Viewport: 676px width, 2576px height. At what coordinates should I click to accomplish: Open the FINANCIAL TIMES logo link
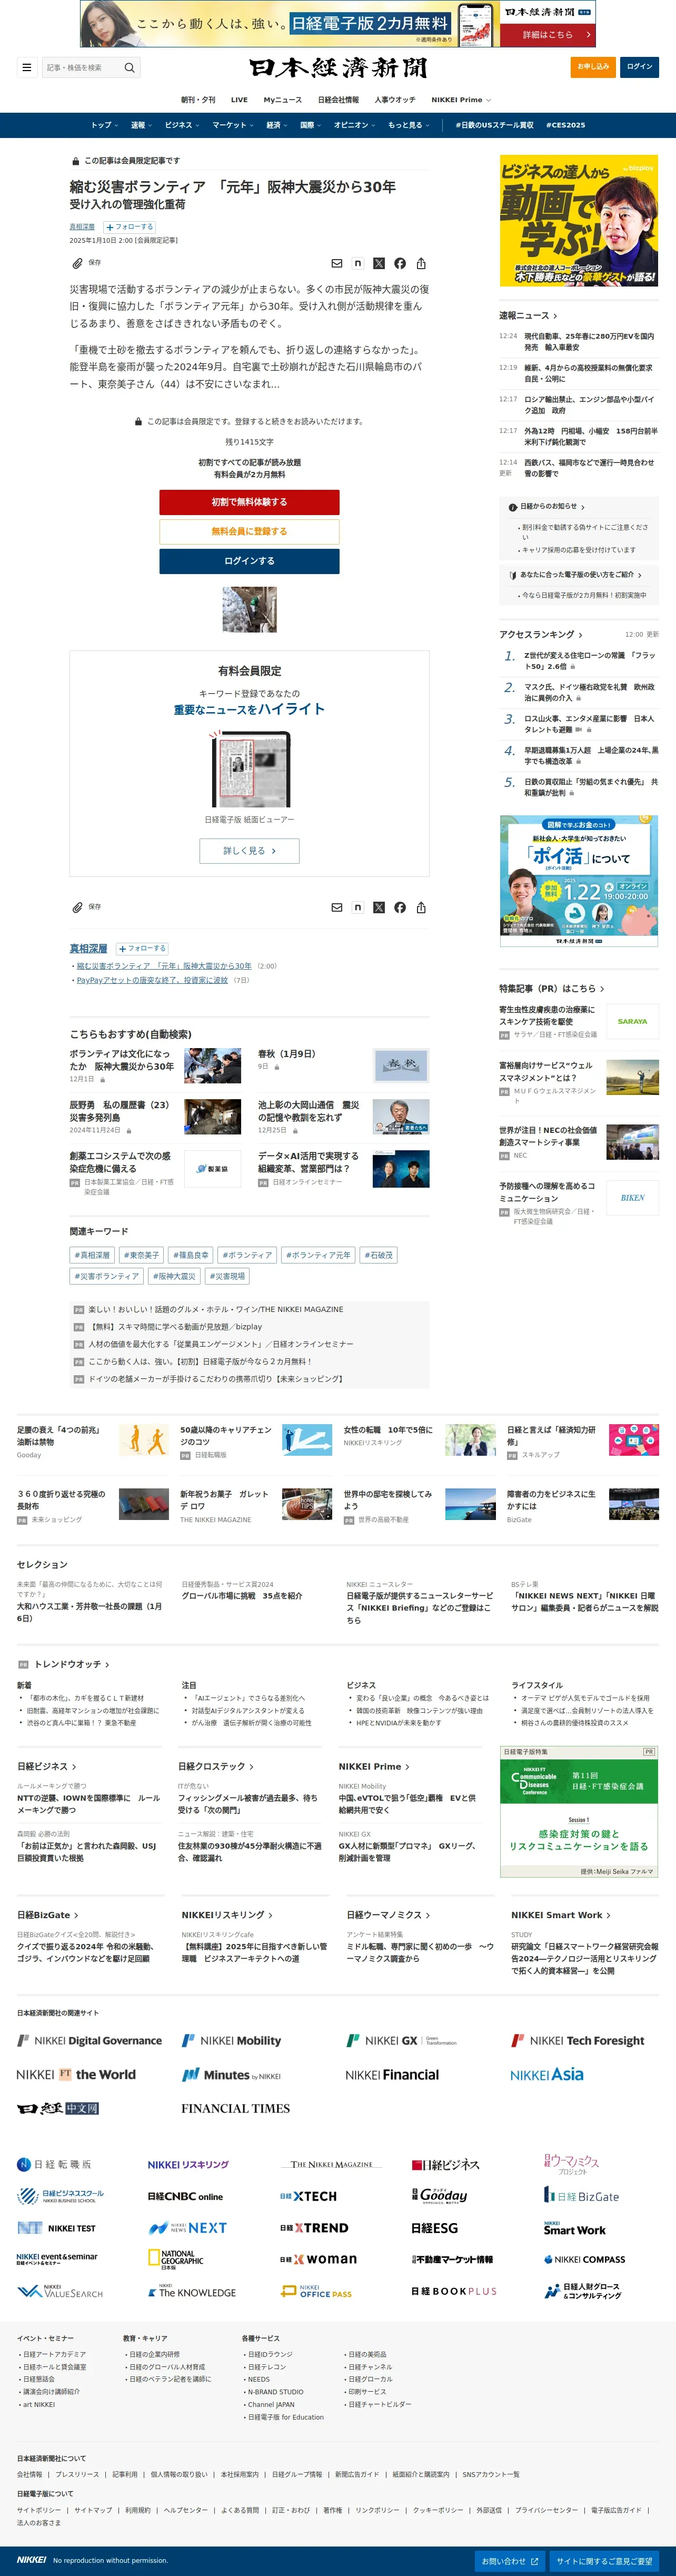coord(236,2108)
